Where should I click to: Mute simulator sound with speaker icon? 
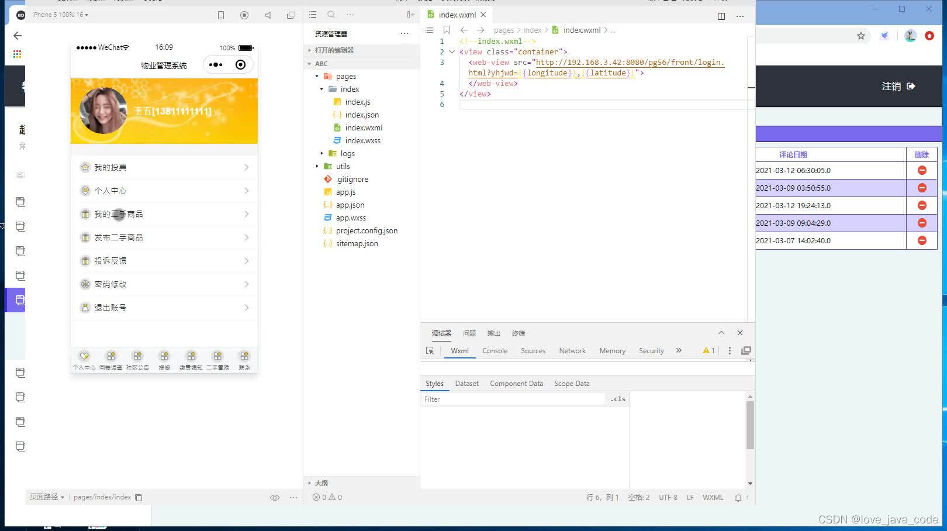268,15
